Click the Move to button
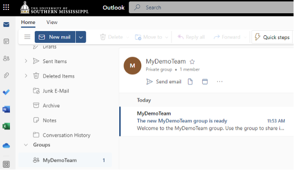Viewport: 294px width, 173px height. click(148, 37)
